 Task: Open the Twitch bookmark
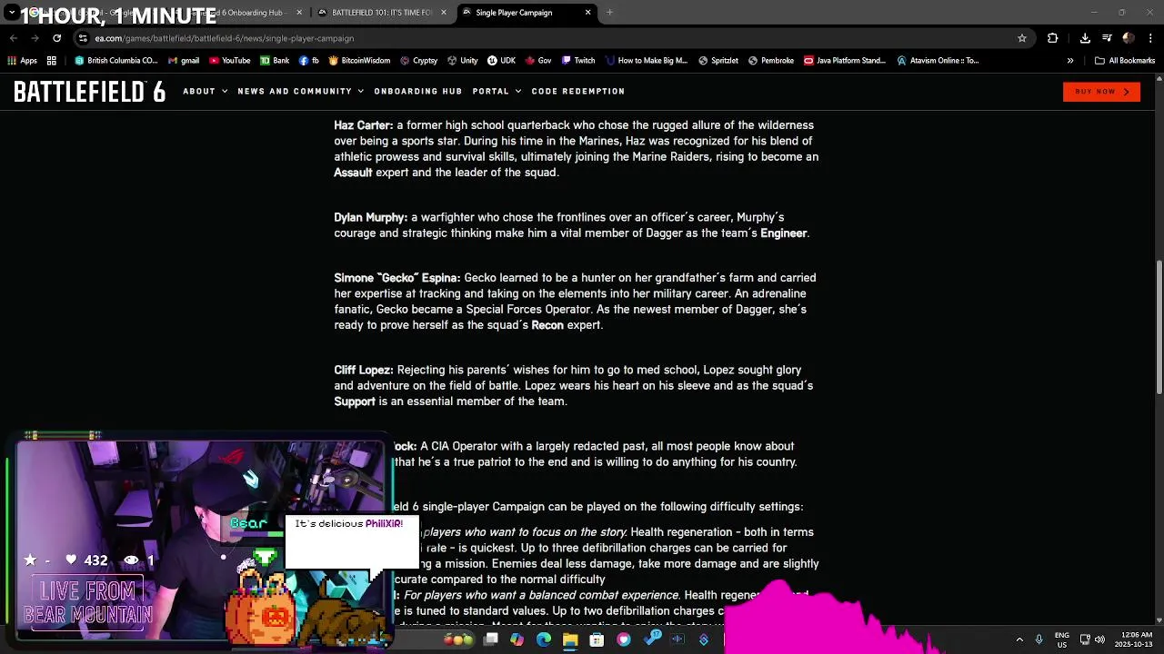coord(578,61)
